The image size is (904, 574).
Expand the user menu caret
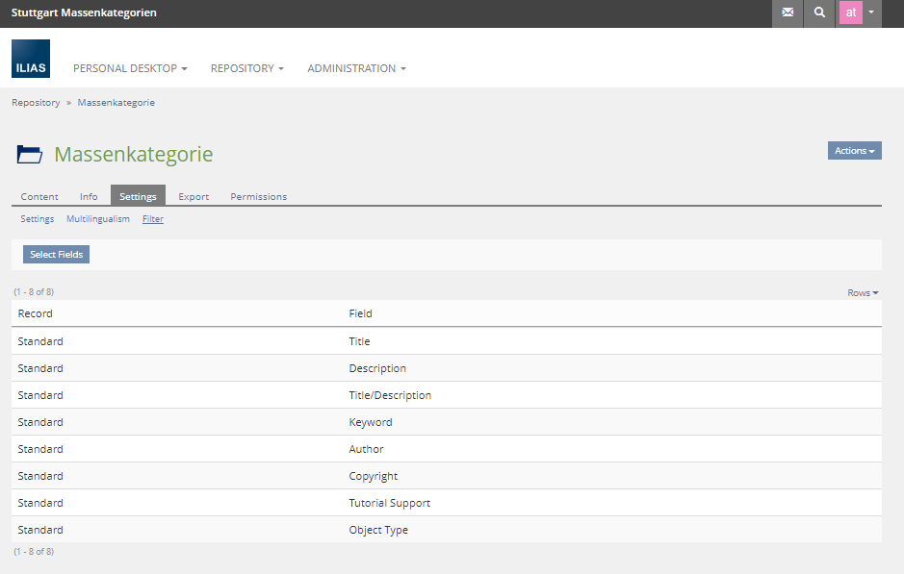[x=871, y=13]
